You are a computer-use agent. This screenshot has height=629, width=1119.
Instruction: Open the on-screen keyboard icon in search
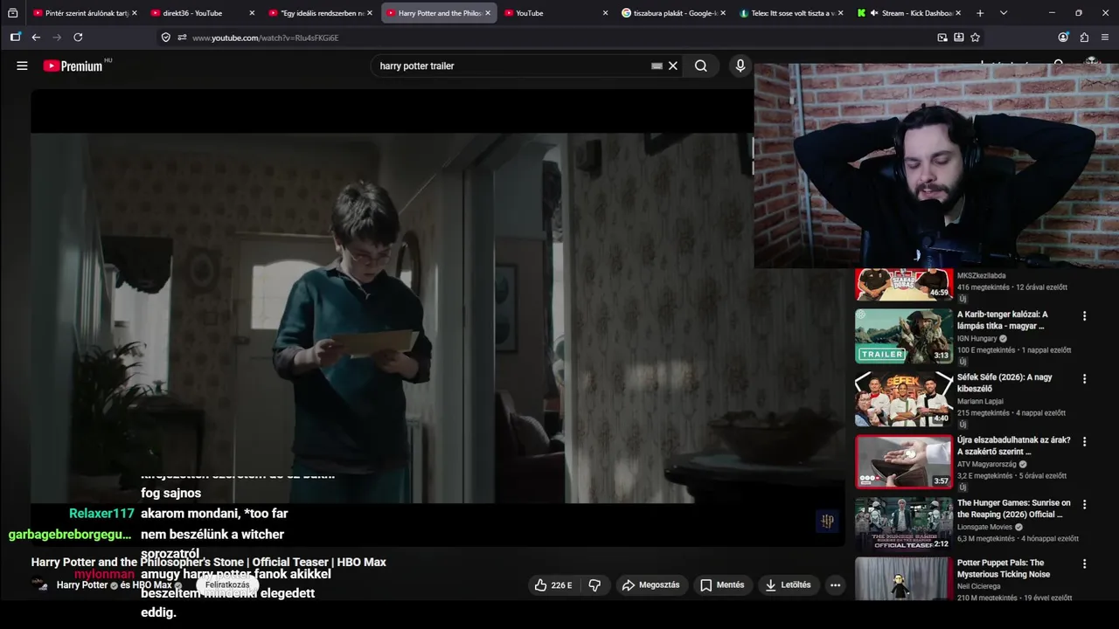[657, 66]
